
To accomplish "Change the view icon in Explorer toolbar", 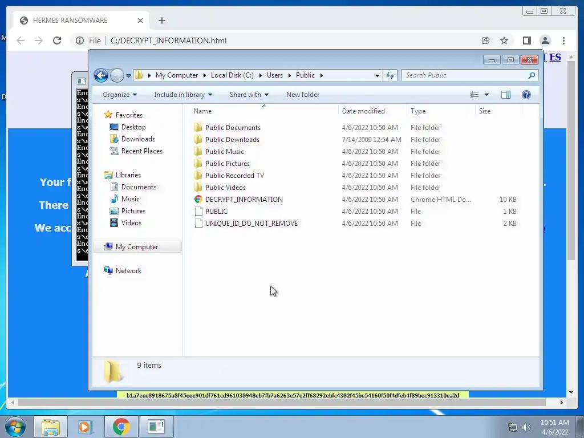I will click(474, 95).
